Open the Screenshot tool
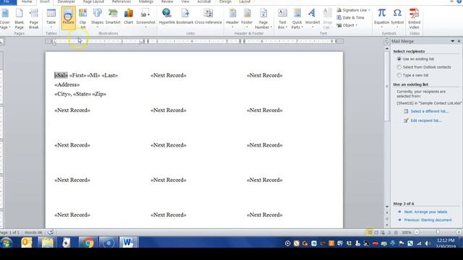The width and height of the screenshot is (463, 260). pyautogui.click(x=145, y=18)
